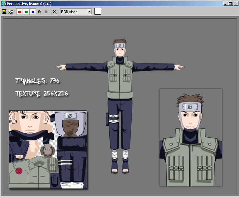Click the Clear image X icon
Screen dimensions: 240x197
click(54, 12)
